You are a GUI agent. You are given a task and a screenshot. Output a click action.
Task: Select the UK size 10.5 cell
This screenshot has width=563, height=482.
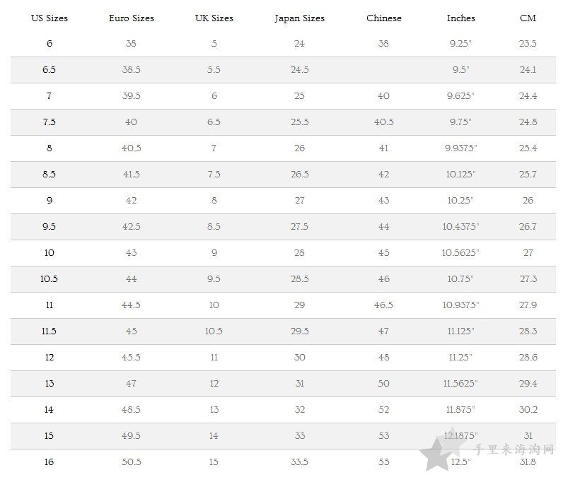click(214, 331)
